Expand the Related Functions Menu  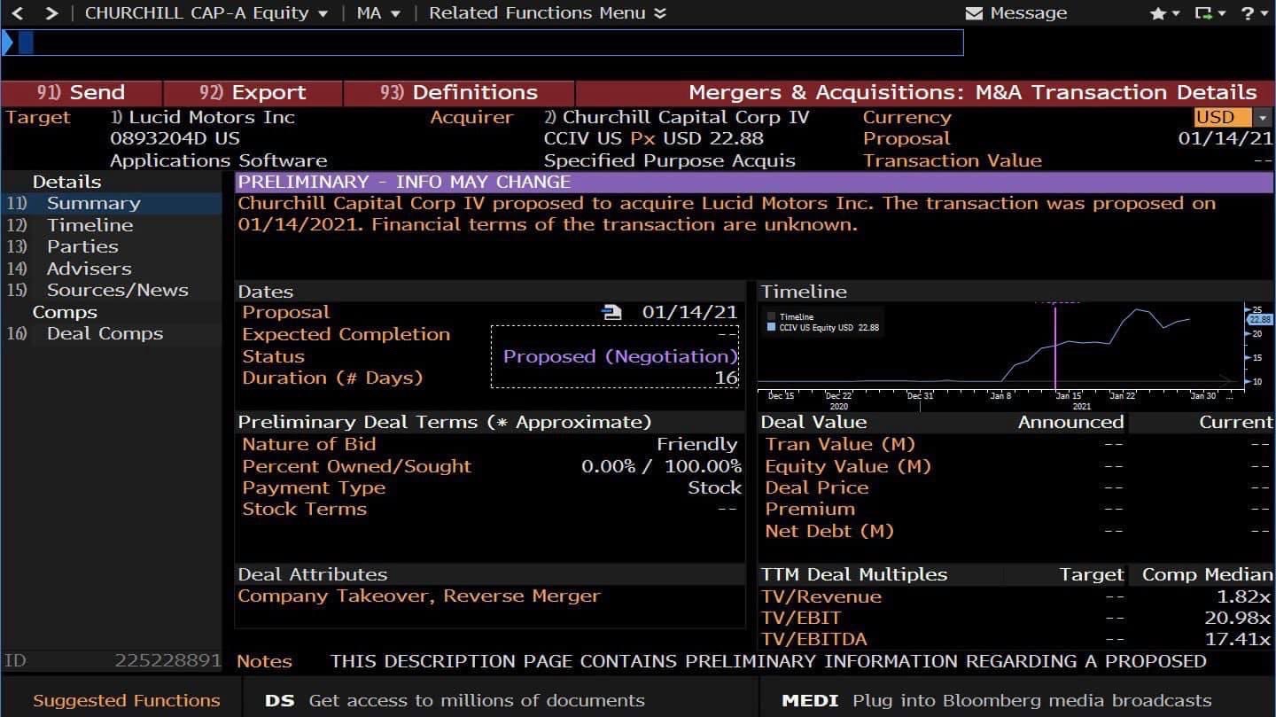(x=548, y=13)
